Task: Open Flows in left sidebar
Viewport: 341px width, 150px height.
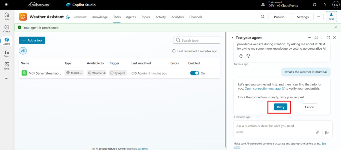Action: point(7,53)
